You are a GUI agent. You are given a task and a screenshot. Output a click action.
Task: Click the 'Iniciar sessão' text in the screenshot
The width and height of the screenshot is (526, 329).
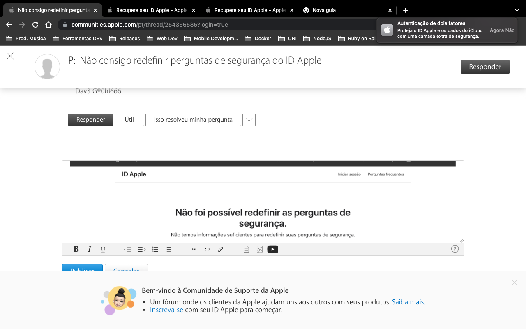pos(349,174)
